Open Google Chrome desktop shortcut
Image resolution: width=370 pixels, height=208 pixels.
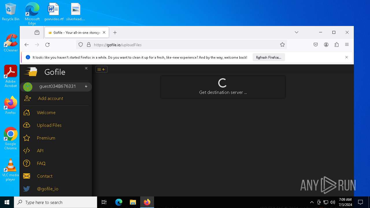pyautogui.click(x=11, y=138)
